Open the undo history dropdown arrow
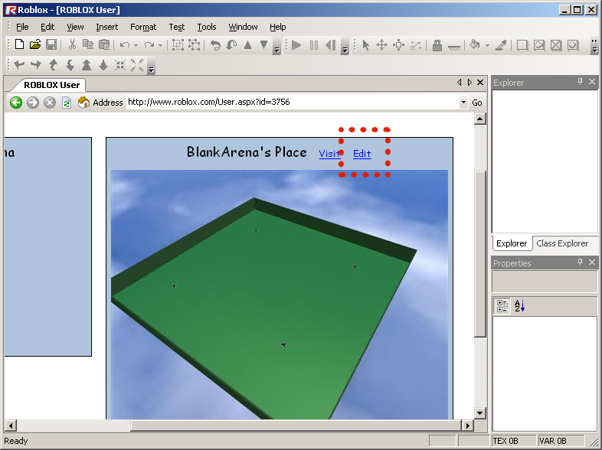This screenshot has width=602, height=450. [136, 45]
